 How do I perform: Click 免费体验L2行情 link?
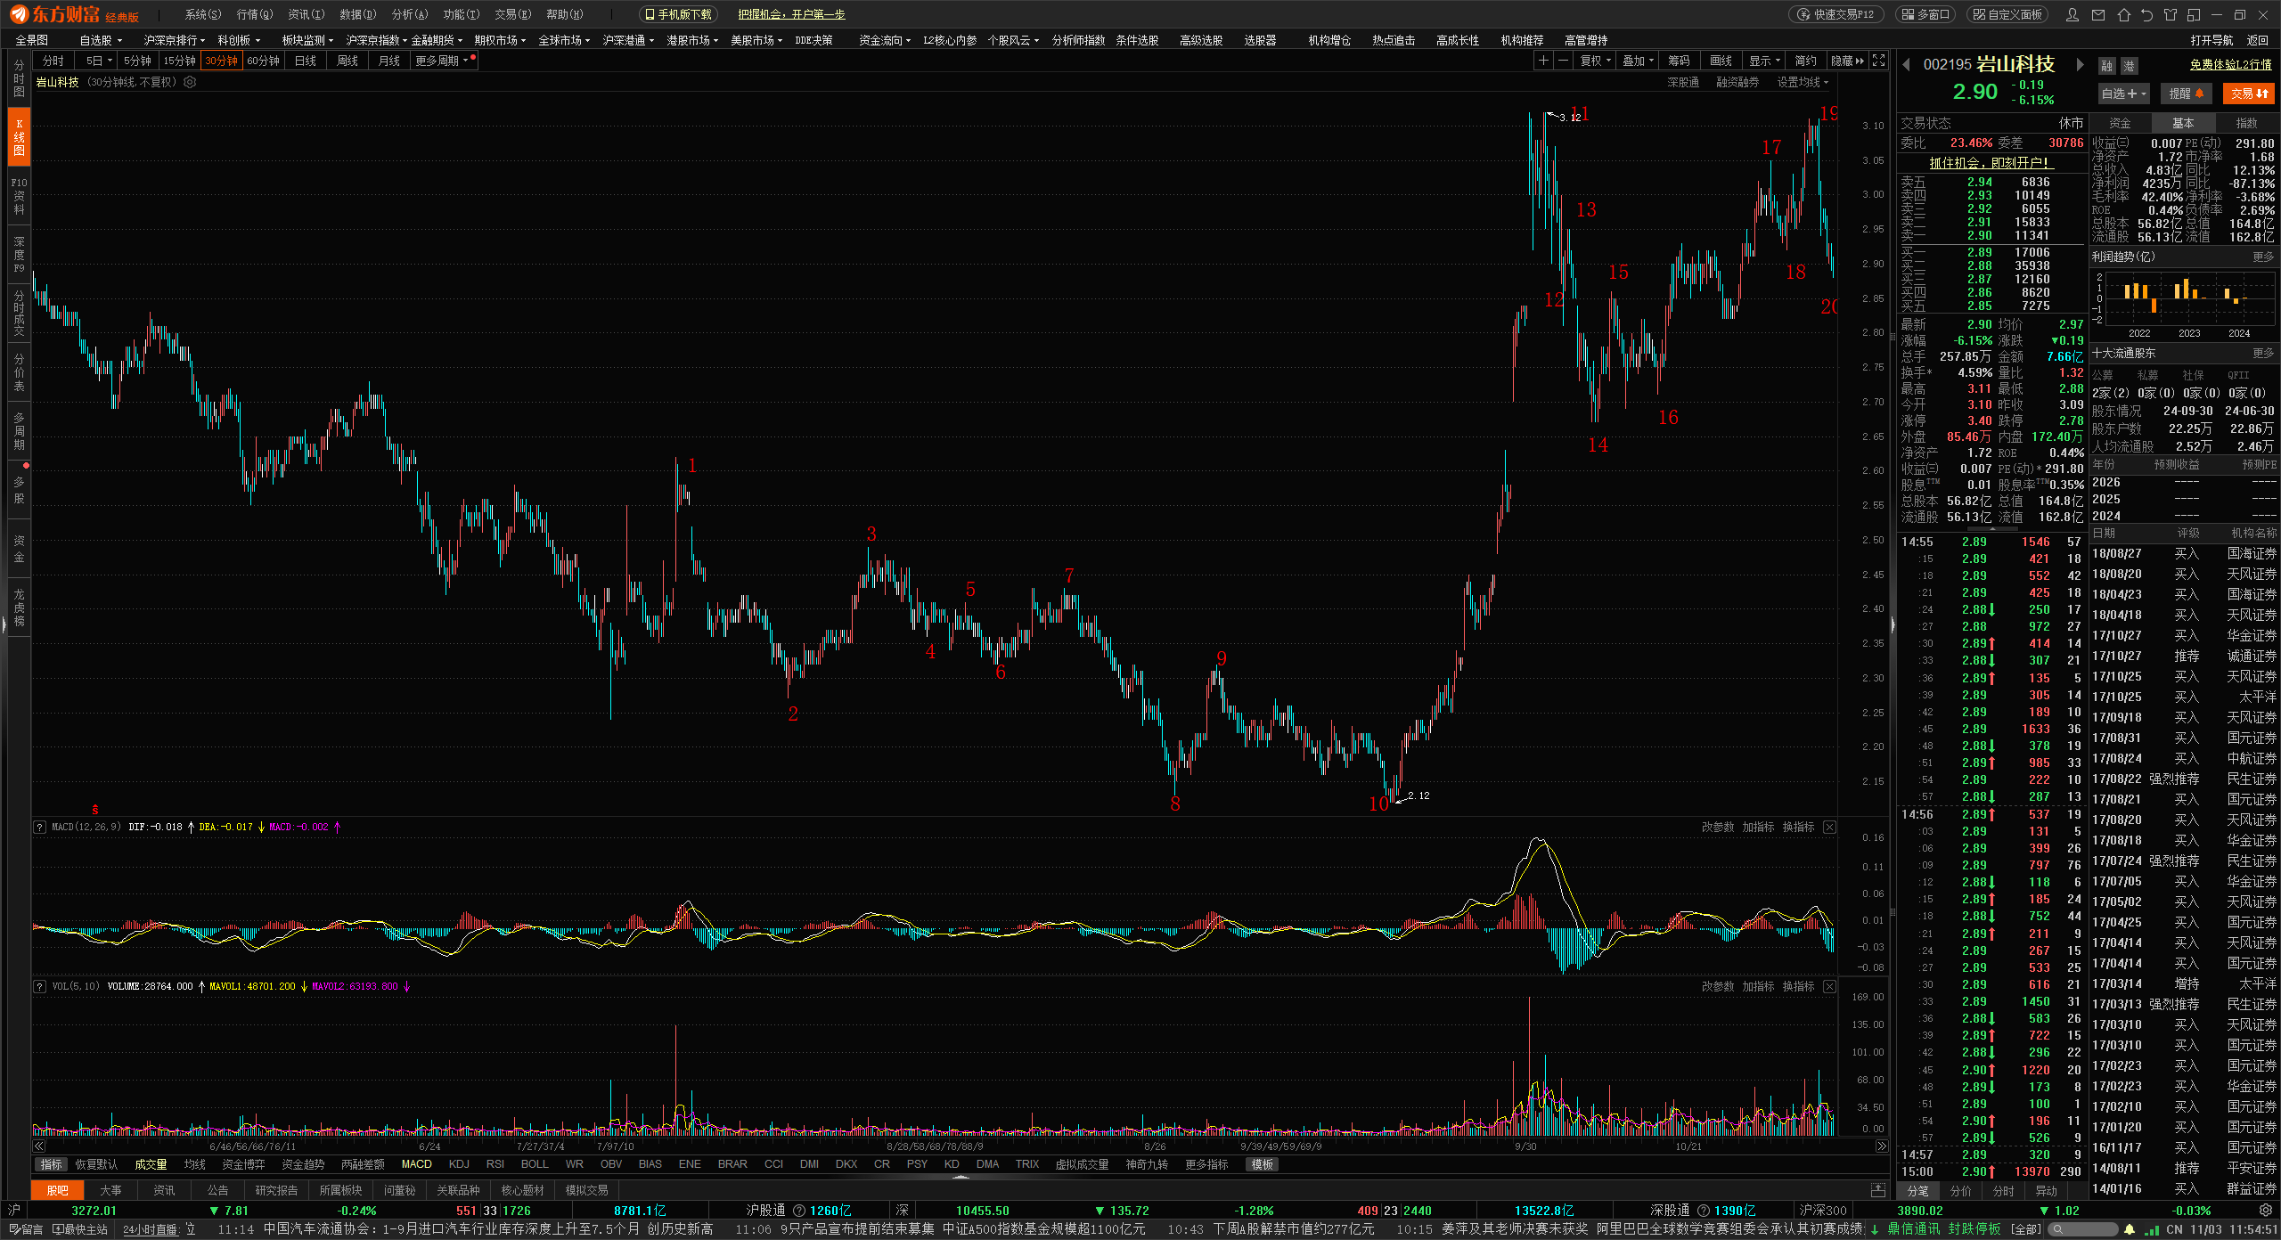[2230, 65]
